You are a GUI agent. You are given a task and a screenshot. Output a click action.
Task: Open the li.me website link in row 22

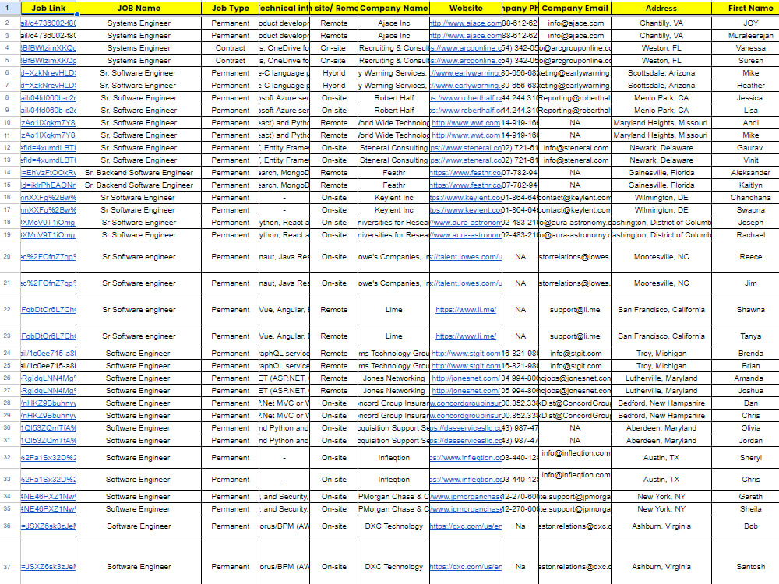click(x=466, y=310)
